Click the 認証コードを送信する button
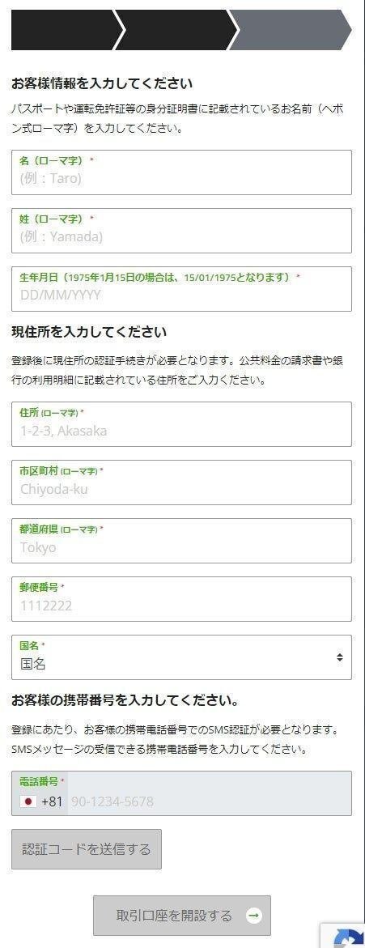Screen dimensions: 365x948 pyautogui.click(x=87, y=849)
